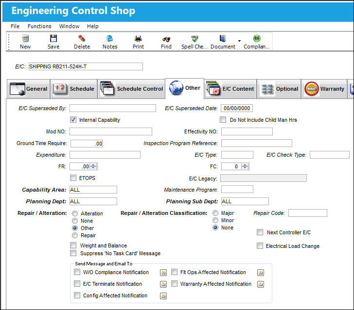Select None under Repair / Alteration Classification
This screenshot has height=310, width=354.
(215, 228)
